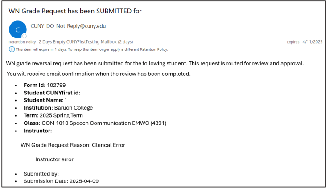Select the Instructor error comment line
The width and height of the screenshot is (329, 192).
tap(54, 159)
